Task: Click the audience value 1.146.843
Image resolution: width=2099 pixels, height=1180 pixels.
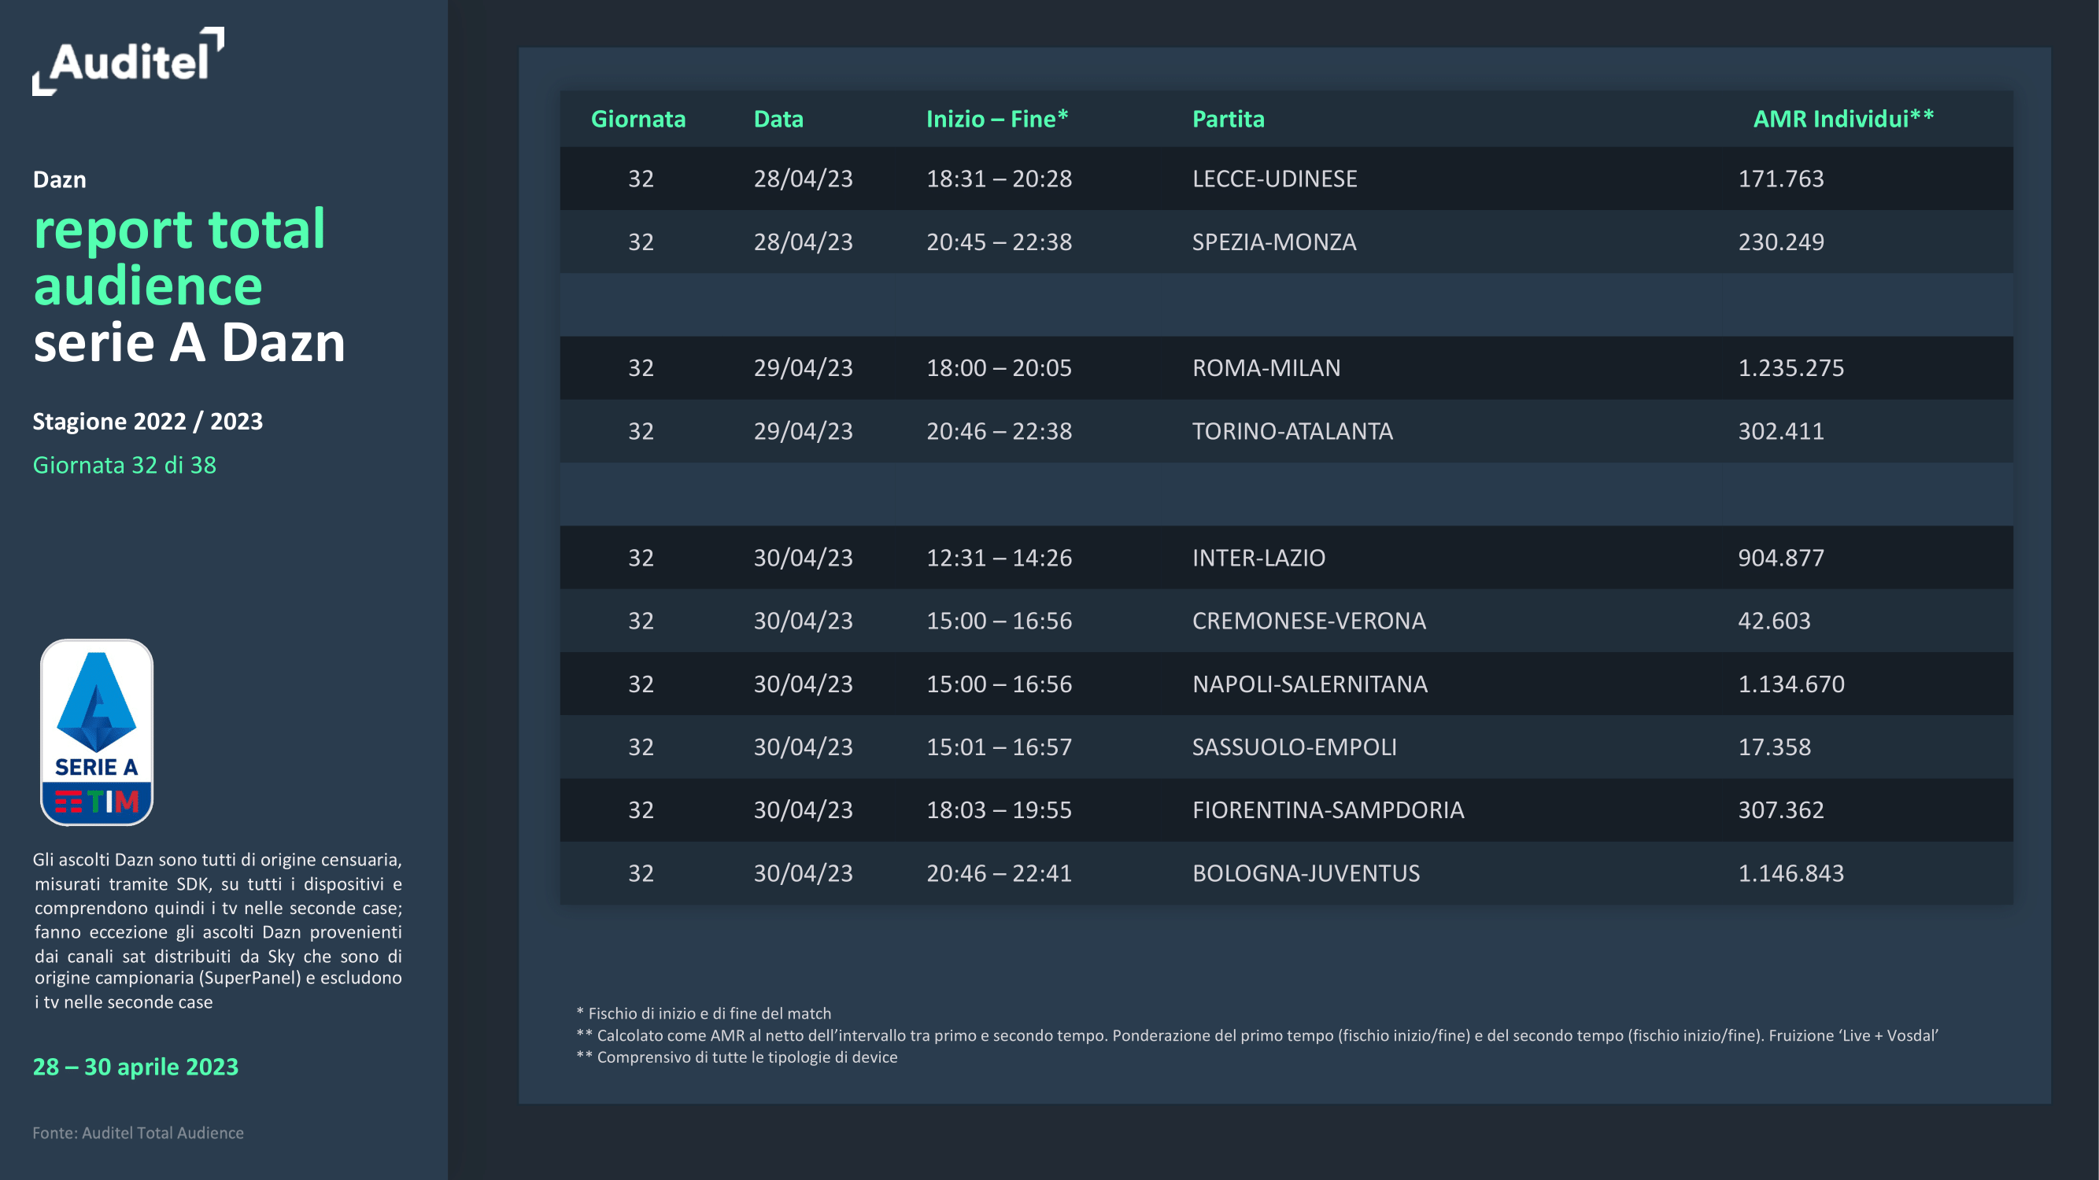Action: coord(1790,873)
